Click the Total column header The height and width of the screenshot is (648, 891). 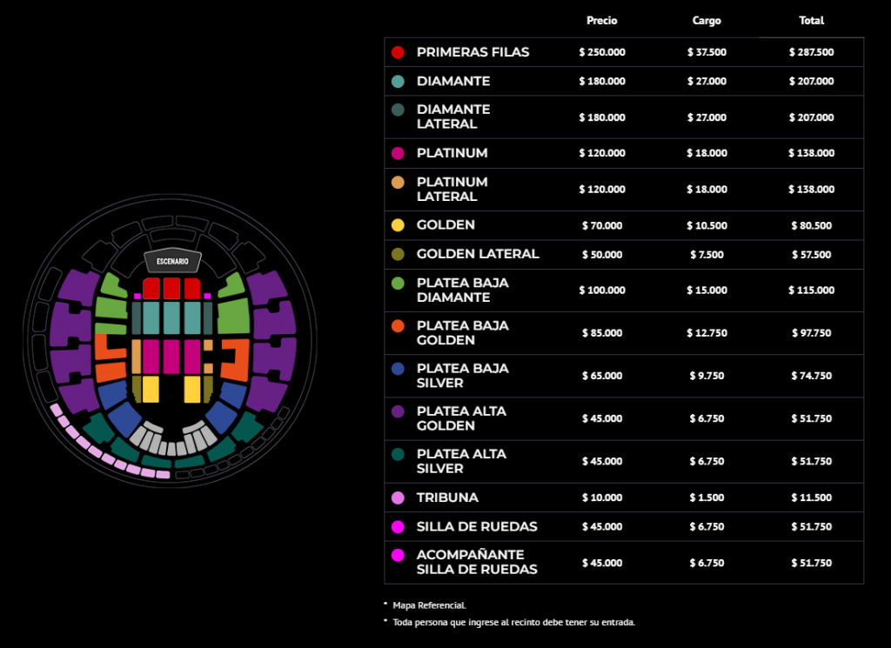tap(811, 21)
